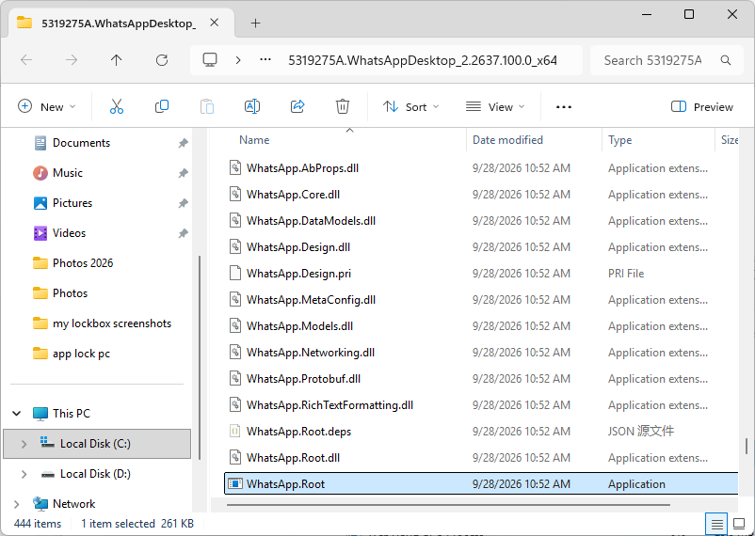755x536 pixels.
Task: Click the search magnifier icon
Action: tap(726, 60)
